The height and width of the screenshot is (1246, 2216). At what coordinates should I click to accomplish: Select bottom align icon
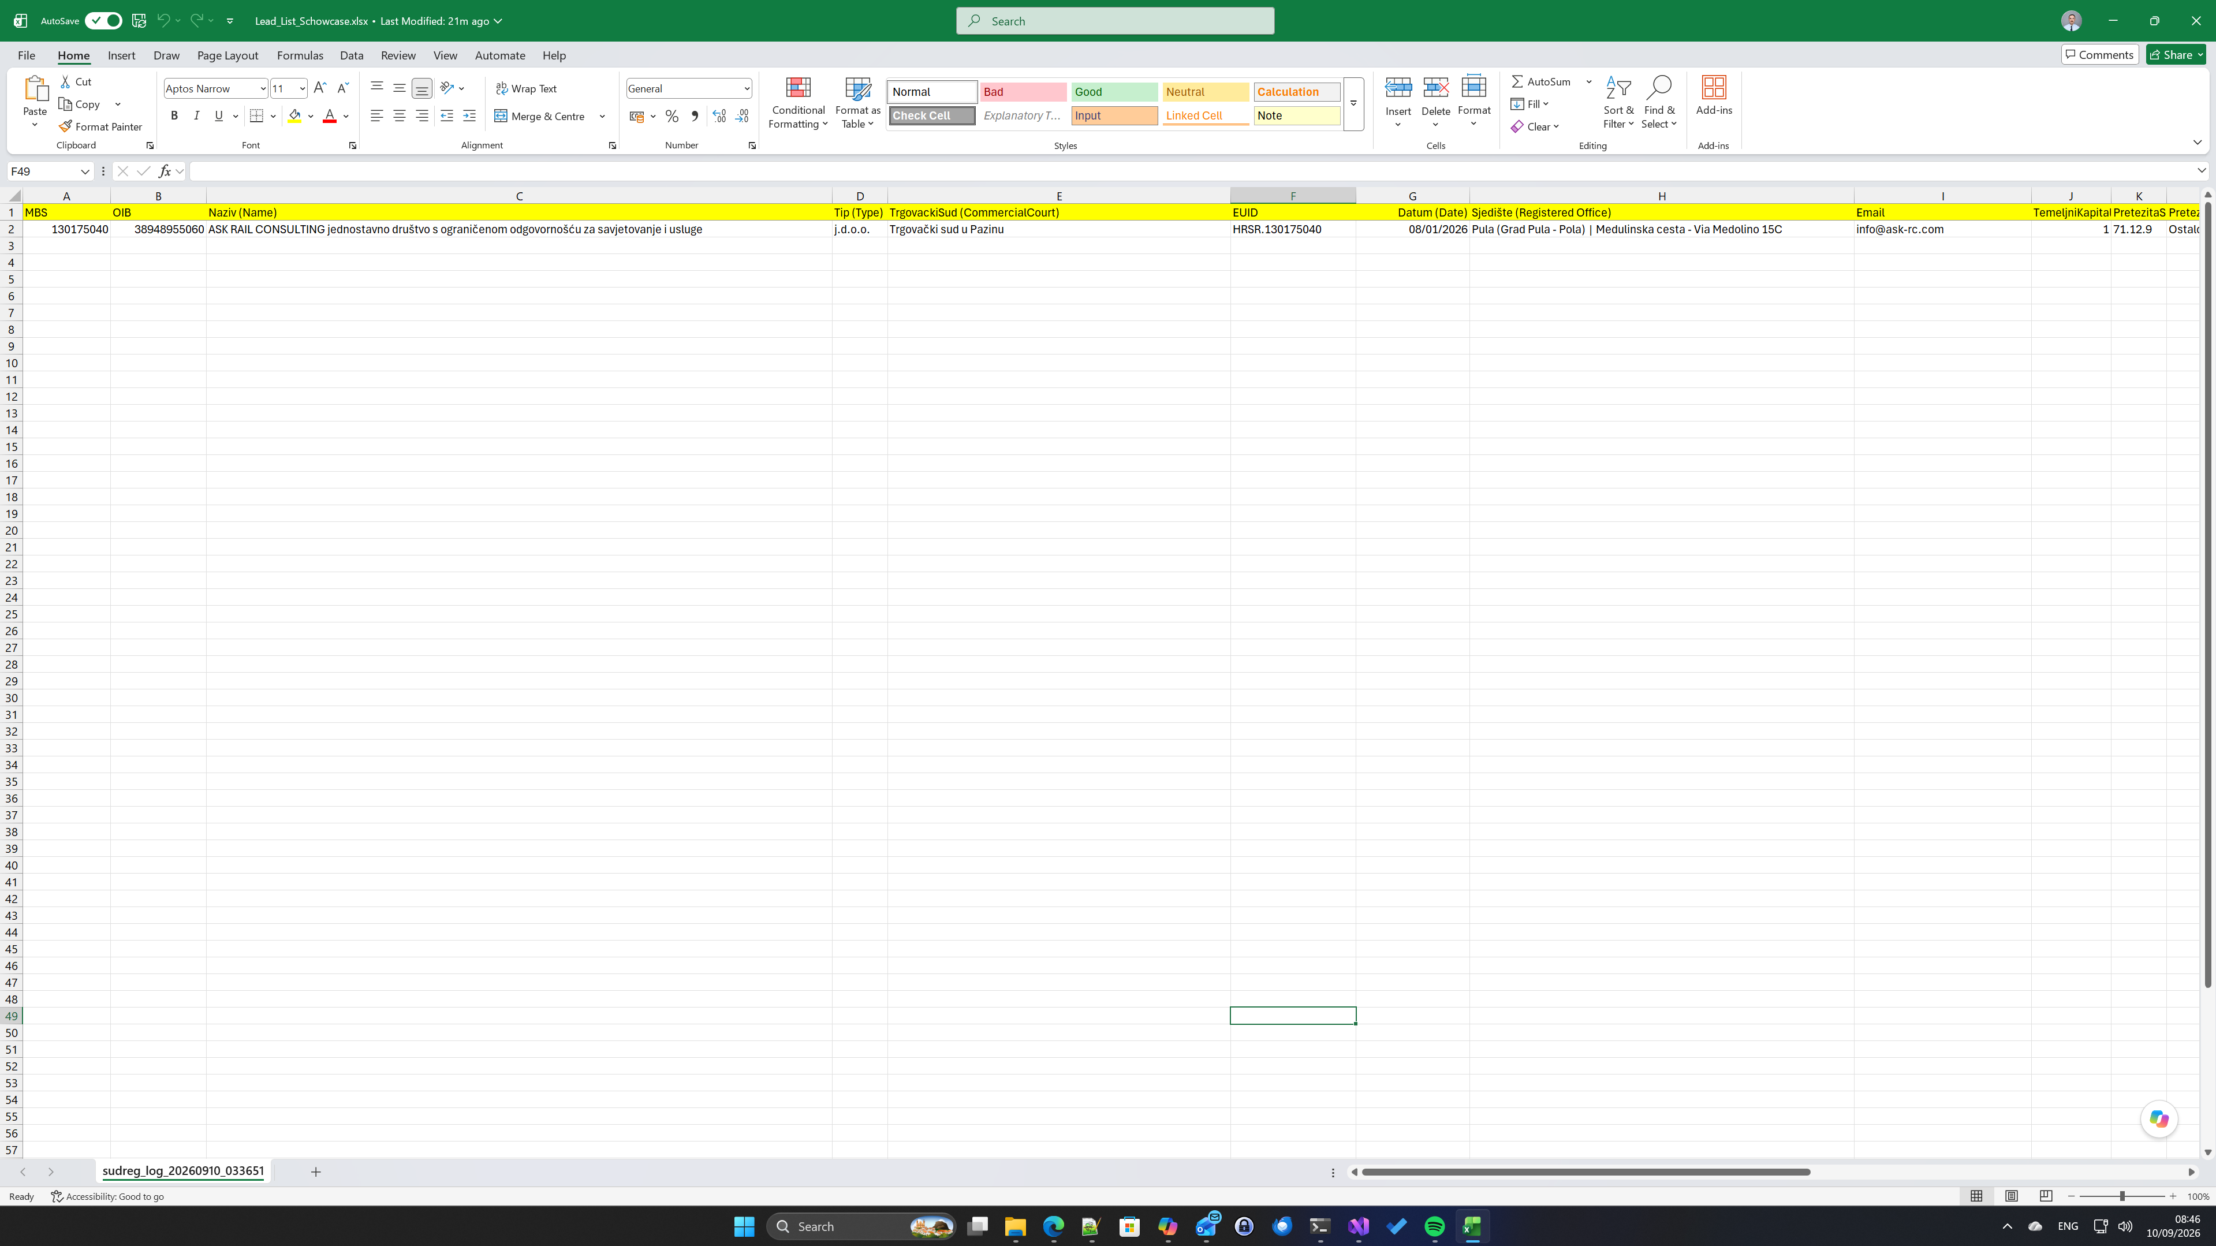click(x=421, y=89)
